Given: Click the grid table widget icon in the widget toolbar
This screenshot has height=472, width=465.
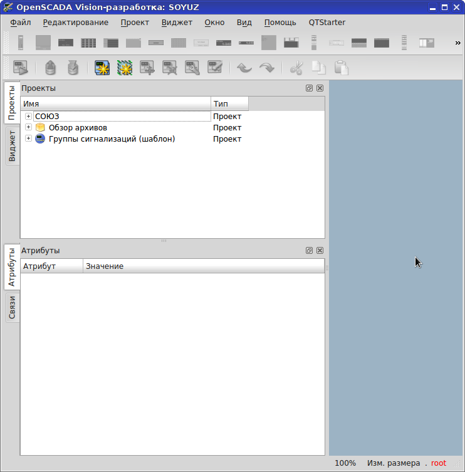Looking at the screenshot, I should click(x=88, y=43).
